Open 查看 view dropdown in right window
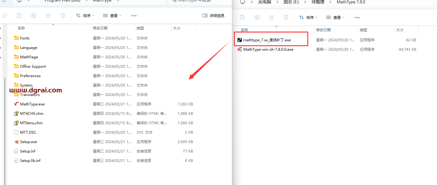Viewport: 437px width, 185px height. (335, 17)
